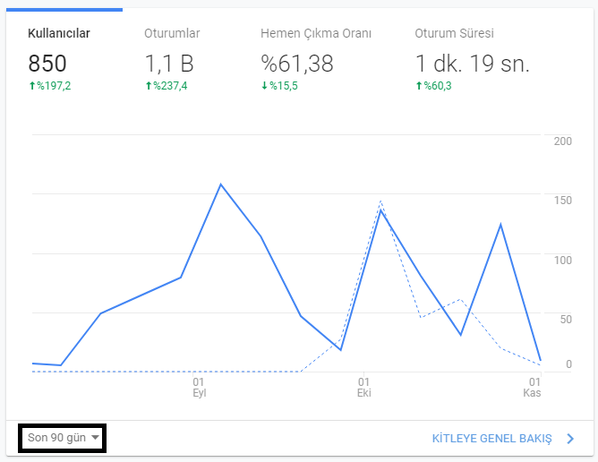Open the KİTLEYE GENEL BAKIŞ link
This screenshot has height=462, width=598.
point(491,439)
